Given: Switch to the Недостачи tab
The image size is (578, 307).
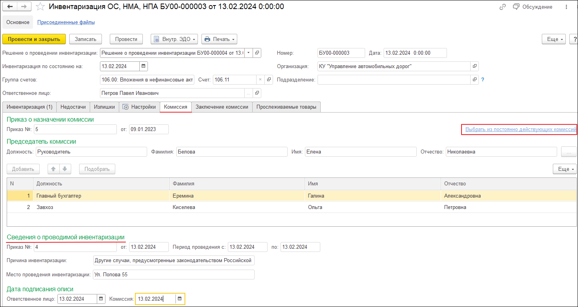Looking at the screenshot, I should 73,107.
